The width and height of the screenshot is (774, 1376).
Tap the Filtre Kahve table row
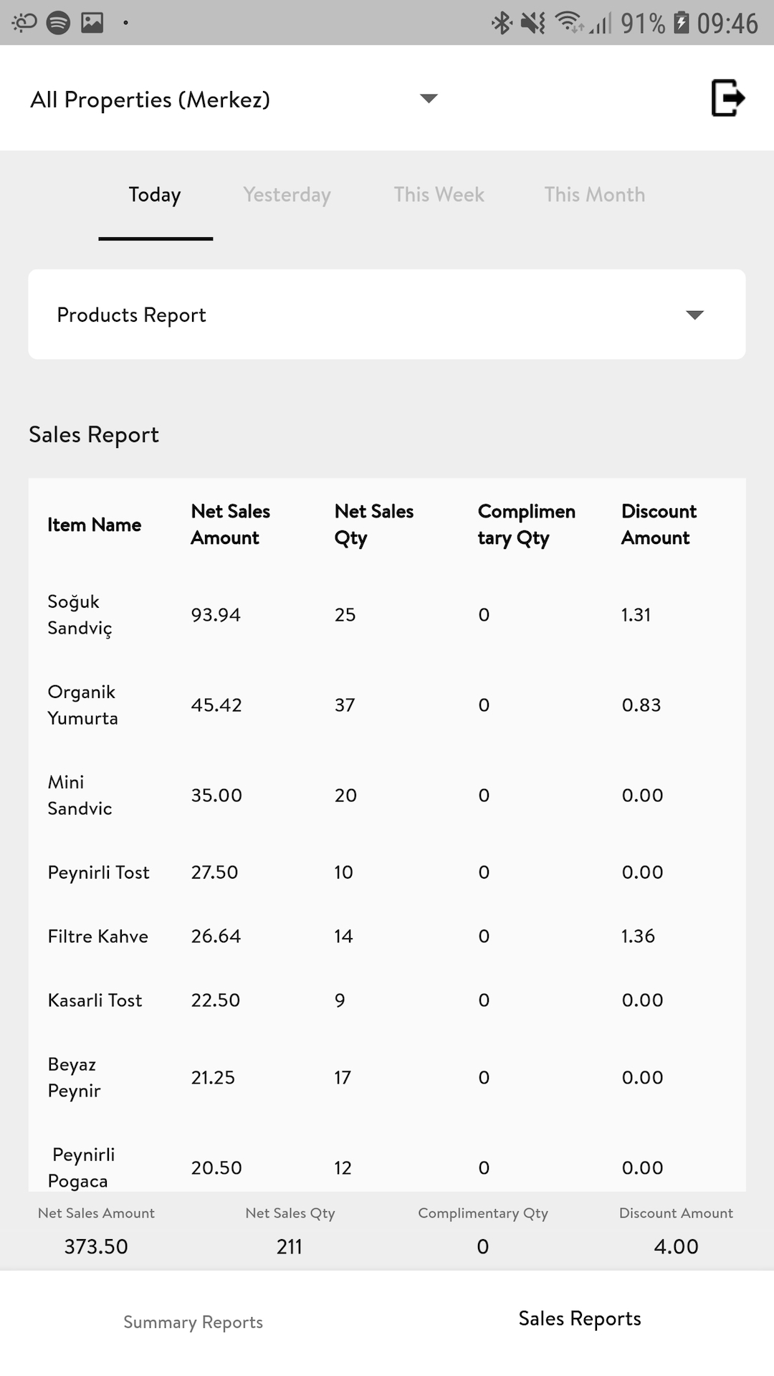[387, 936]
